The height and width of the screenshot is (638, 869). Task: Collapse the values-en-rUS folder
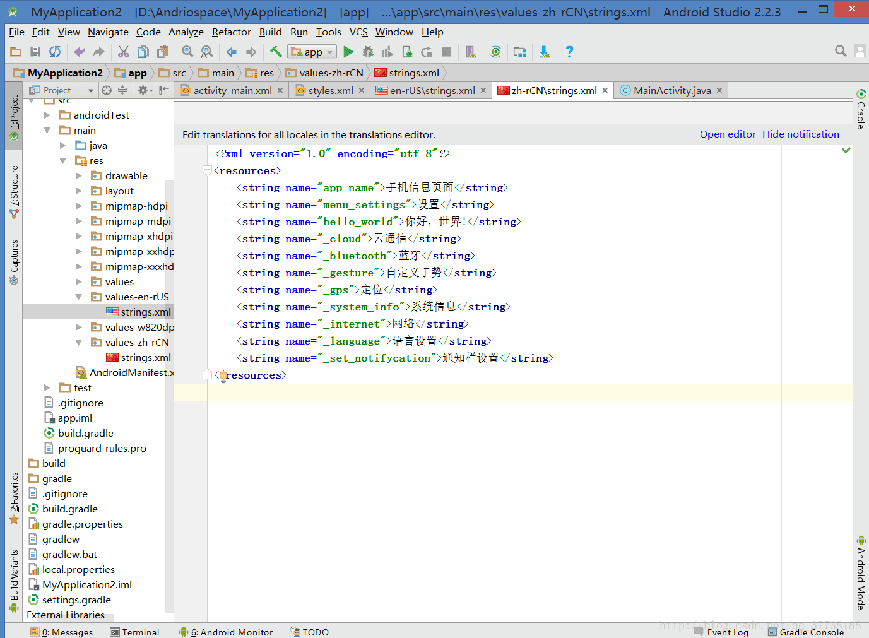[79, 297]
